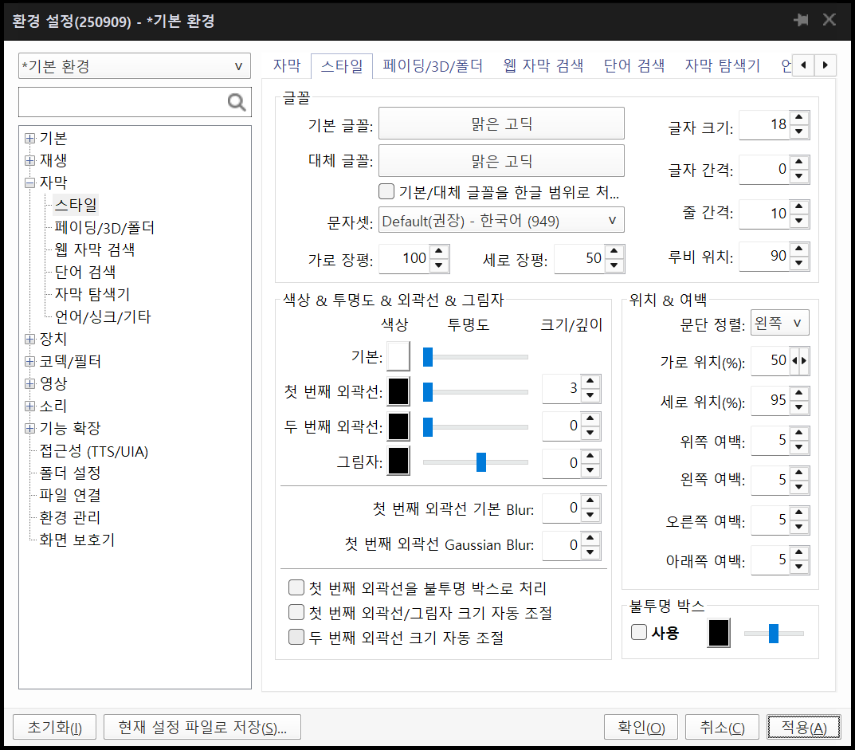This screenshot has width=855, height=750.
Task: Collapse the 자막 tree node
Action: 30,183
